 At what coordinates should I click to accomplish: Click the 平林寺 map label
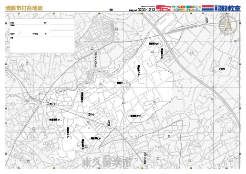[222, 69]
